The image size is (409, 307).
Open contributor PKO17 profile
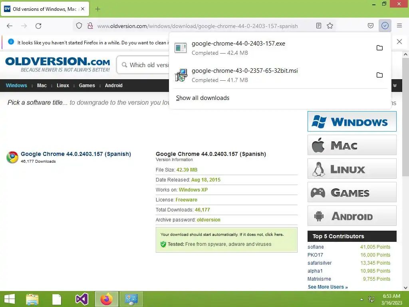tap(315, 255)
